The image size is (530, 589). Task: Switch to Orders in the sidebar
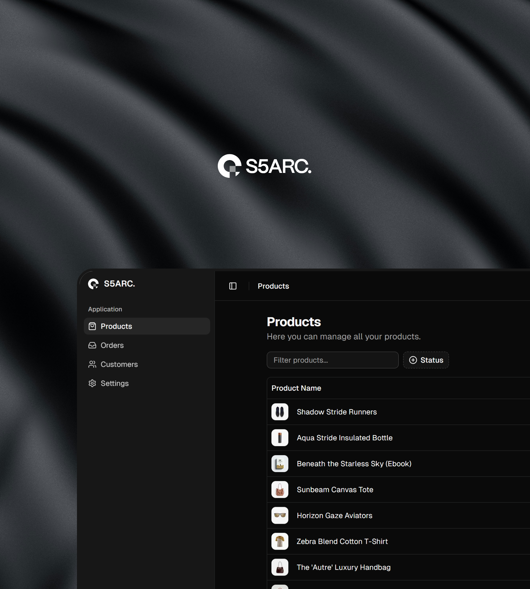[x=112, y=345]
